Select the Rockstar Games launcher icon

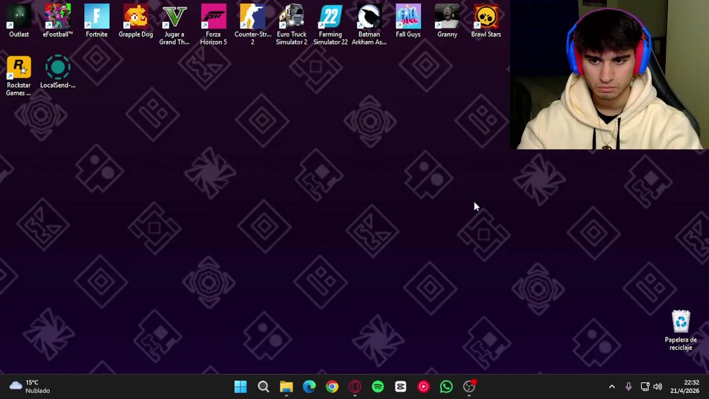coord(19,76)
